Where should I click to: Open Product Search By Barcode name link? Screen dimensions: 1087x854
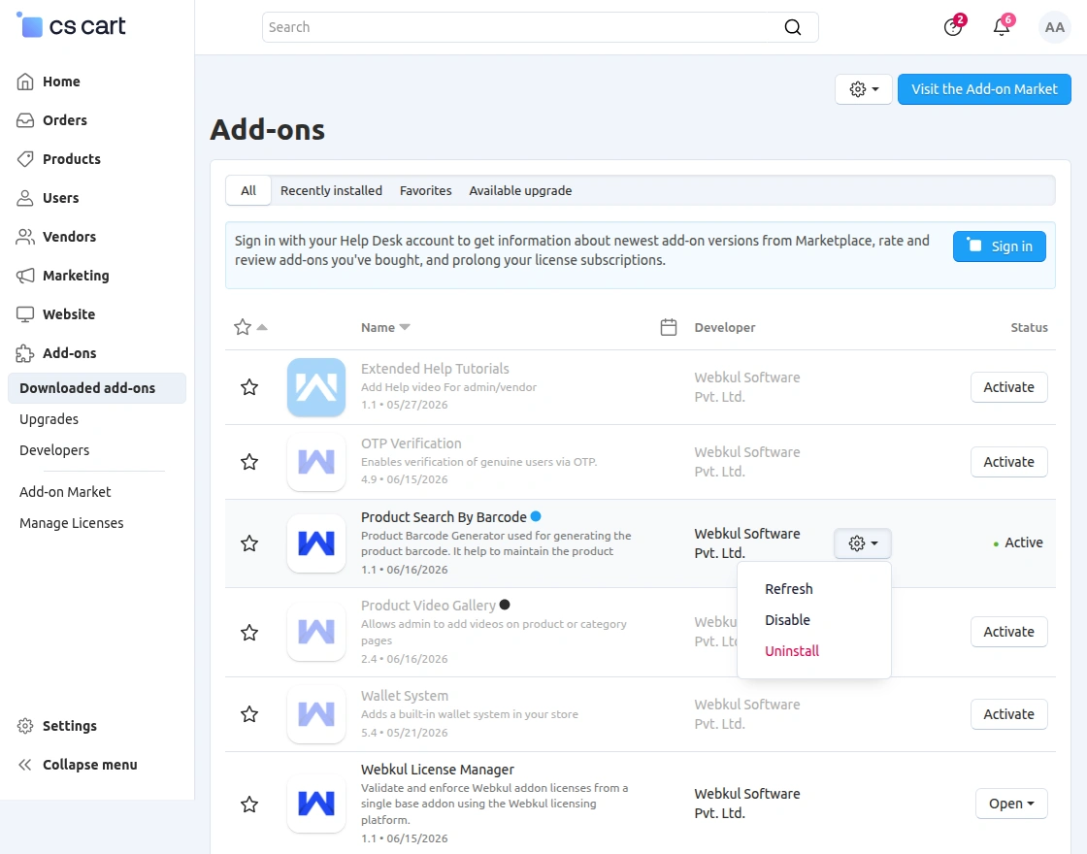pyautogui.click(x=444, y=517)
